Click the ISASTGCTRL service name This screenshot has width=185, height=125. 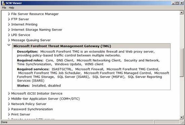point(62,69)
